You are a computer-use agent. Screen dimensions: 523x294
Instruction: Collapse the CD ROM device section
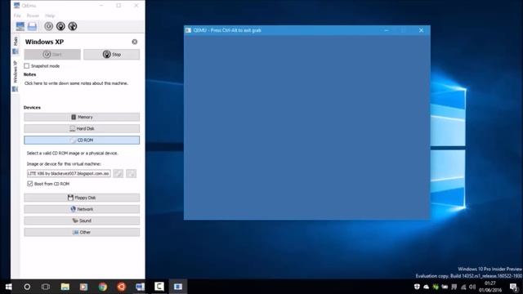[82, 140]
